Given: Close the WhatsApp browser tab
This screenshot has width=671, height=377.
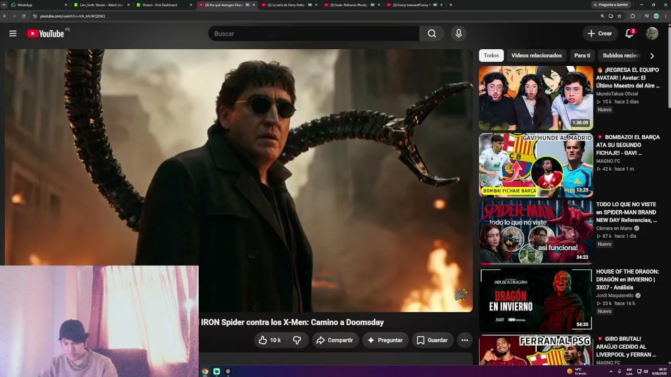Looking at the screenshot, I should tap(66, 5).
